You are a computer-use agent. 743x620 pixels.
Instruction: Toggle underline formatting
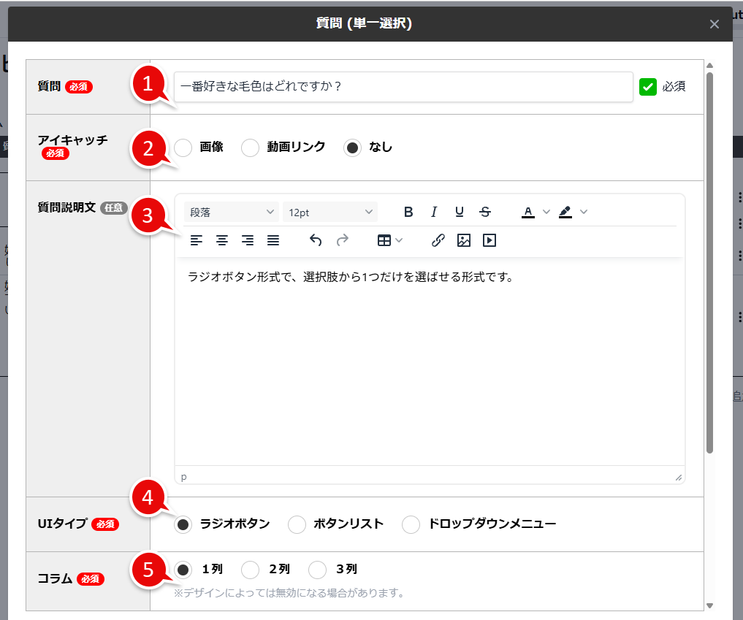tap(459, 212)
